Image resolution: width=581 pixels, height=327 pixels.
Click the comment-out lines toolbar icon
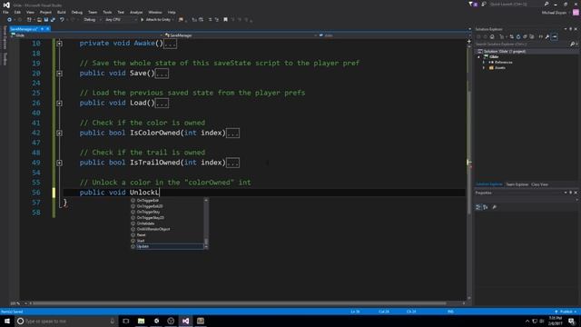click(210, 20)
